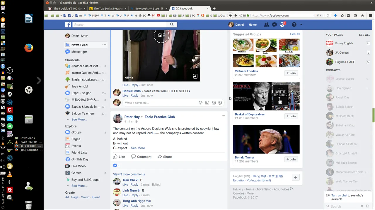The height and width of the screenshot is (210, 375).
Task: Click the Facebook logo in the header
Action: click(x=68, y=25)
